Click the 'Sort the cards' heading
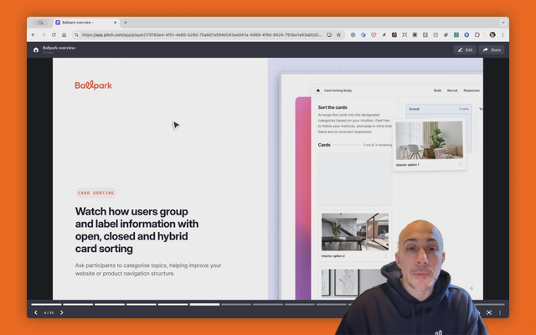 tap(332, 107)
